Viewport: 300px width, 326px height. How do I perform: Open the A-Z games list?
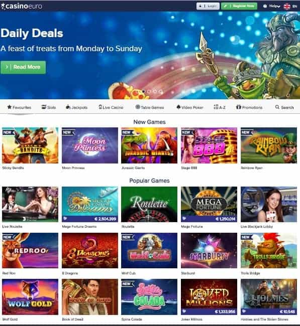(220, 107)
